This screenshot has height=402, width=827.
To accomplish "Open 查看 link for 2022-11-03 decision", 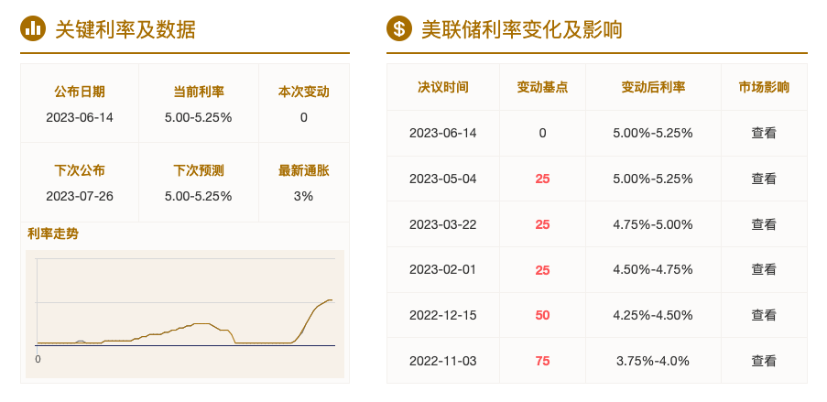I will tap(764, 361).
